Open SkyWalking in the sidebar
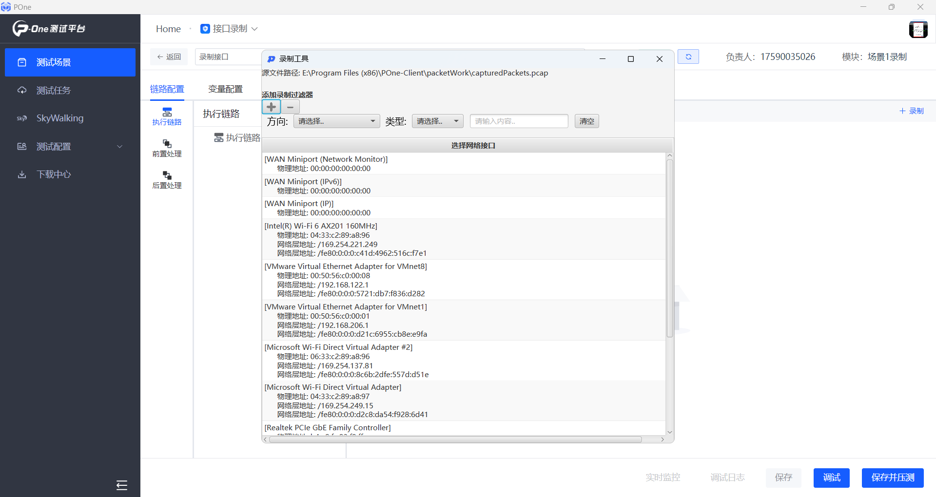Image resolution: width=936 pixels, height=497 pixels. tap(59, 118)
